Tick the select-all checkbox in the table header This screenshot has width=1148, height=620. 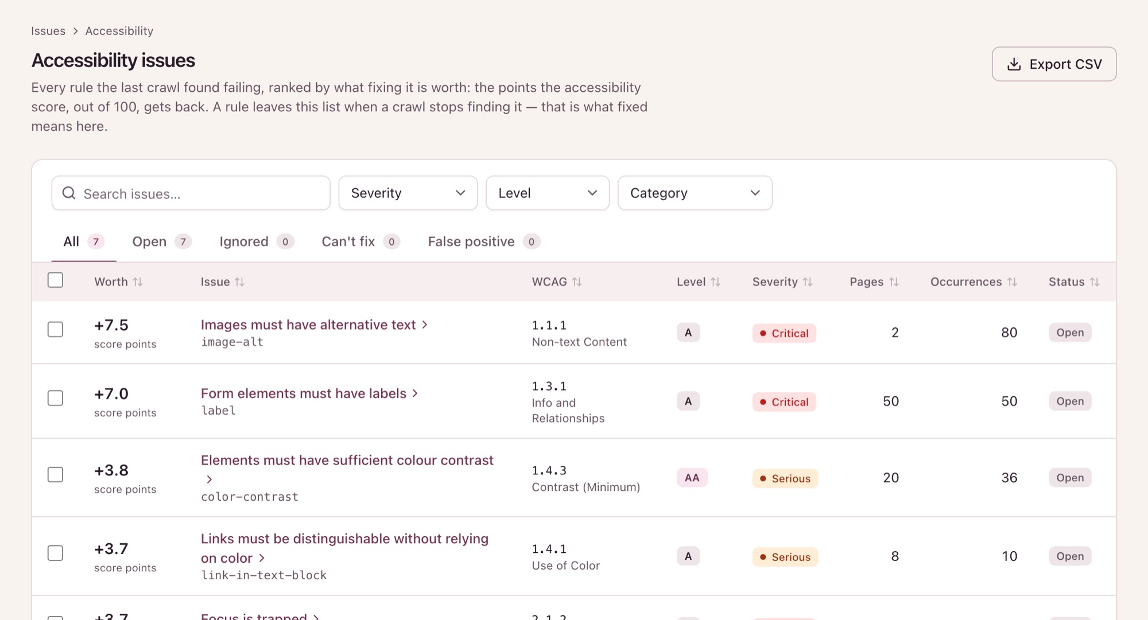pos(55,280)
